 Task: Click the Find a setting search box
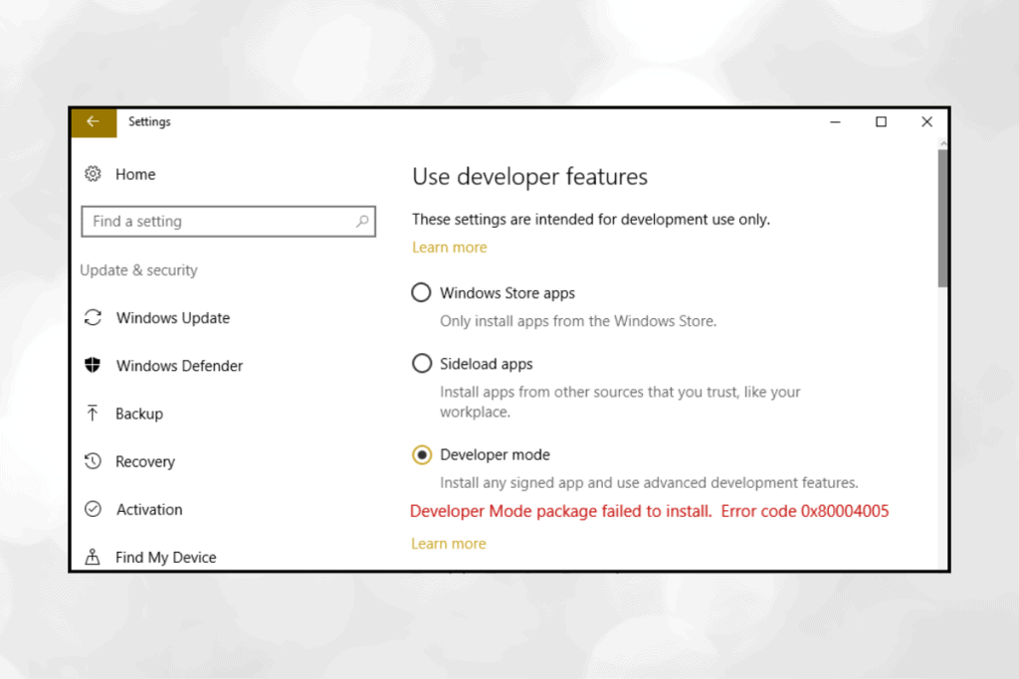[228, 222]
